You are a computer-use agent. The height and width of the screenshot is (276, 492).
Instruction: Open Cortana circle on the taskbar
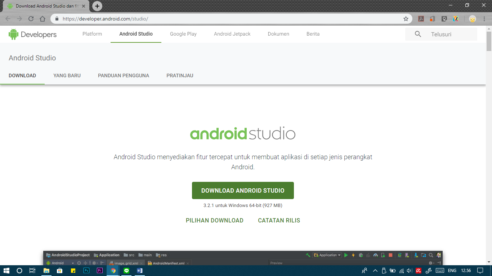pyautogui.click(x=19, y=271)
